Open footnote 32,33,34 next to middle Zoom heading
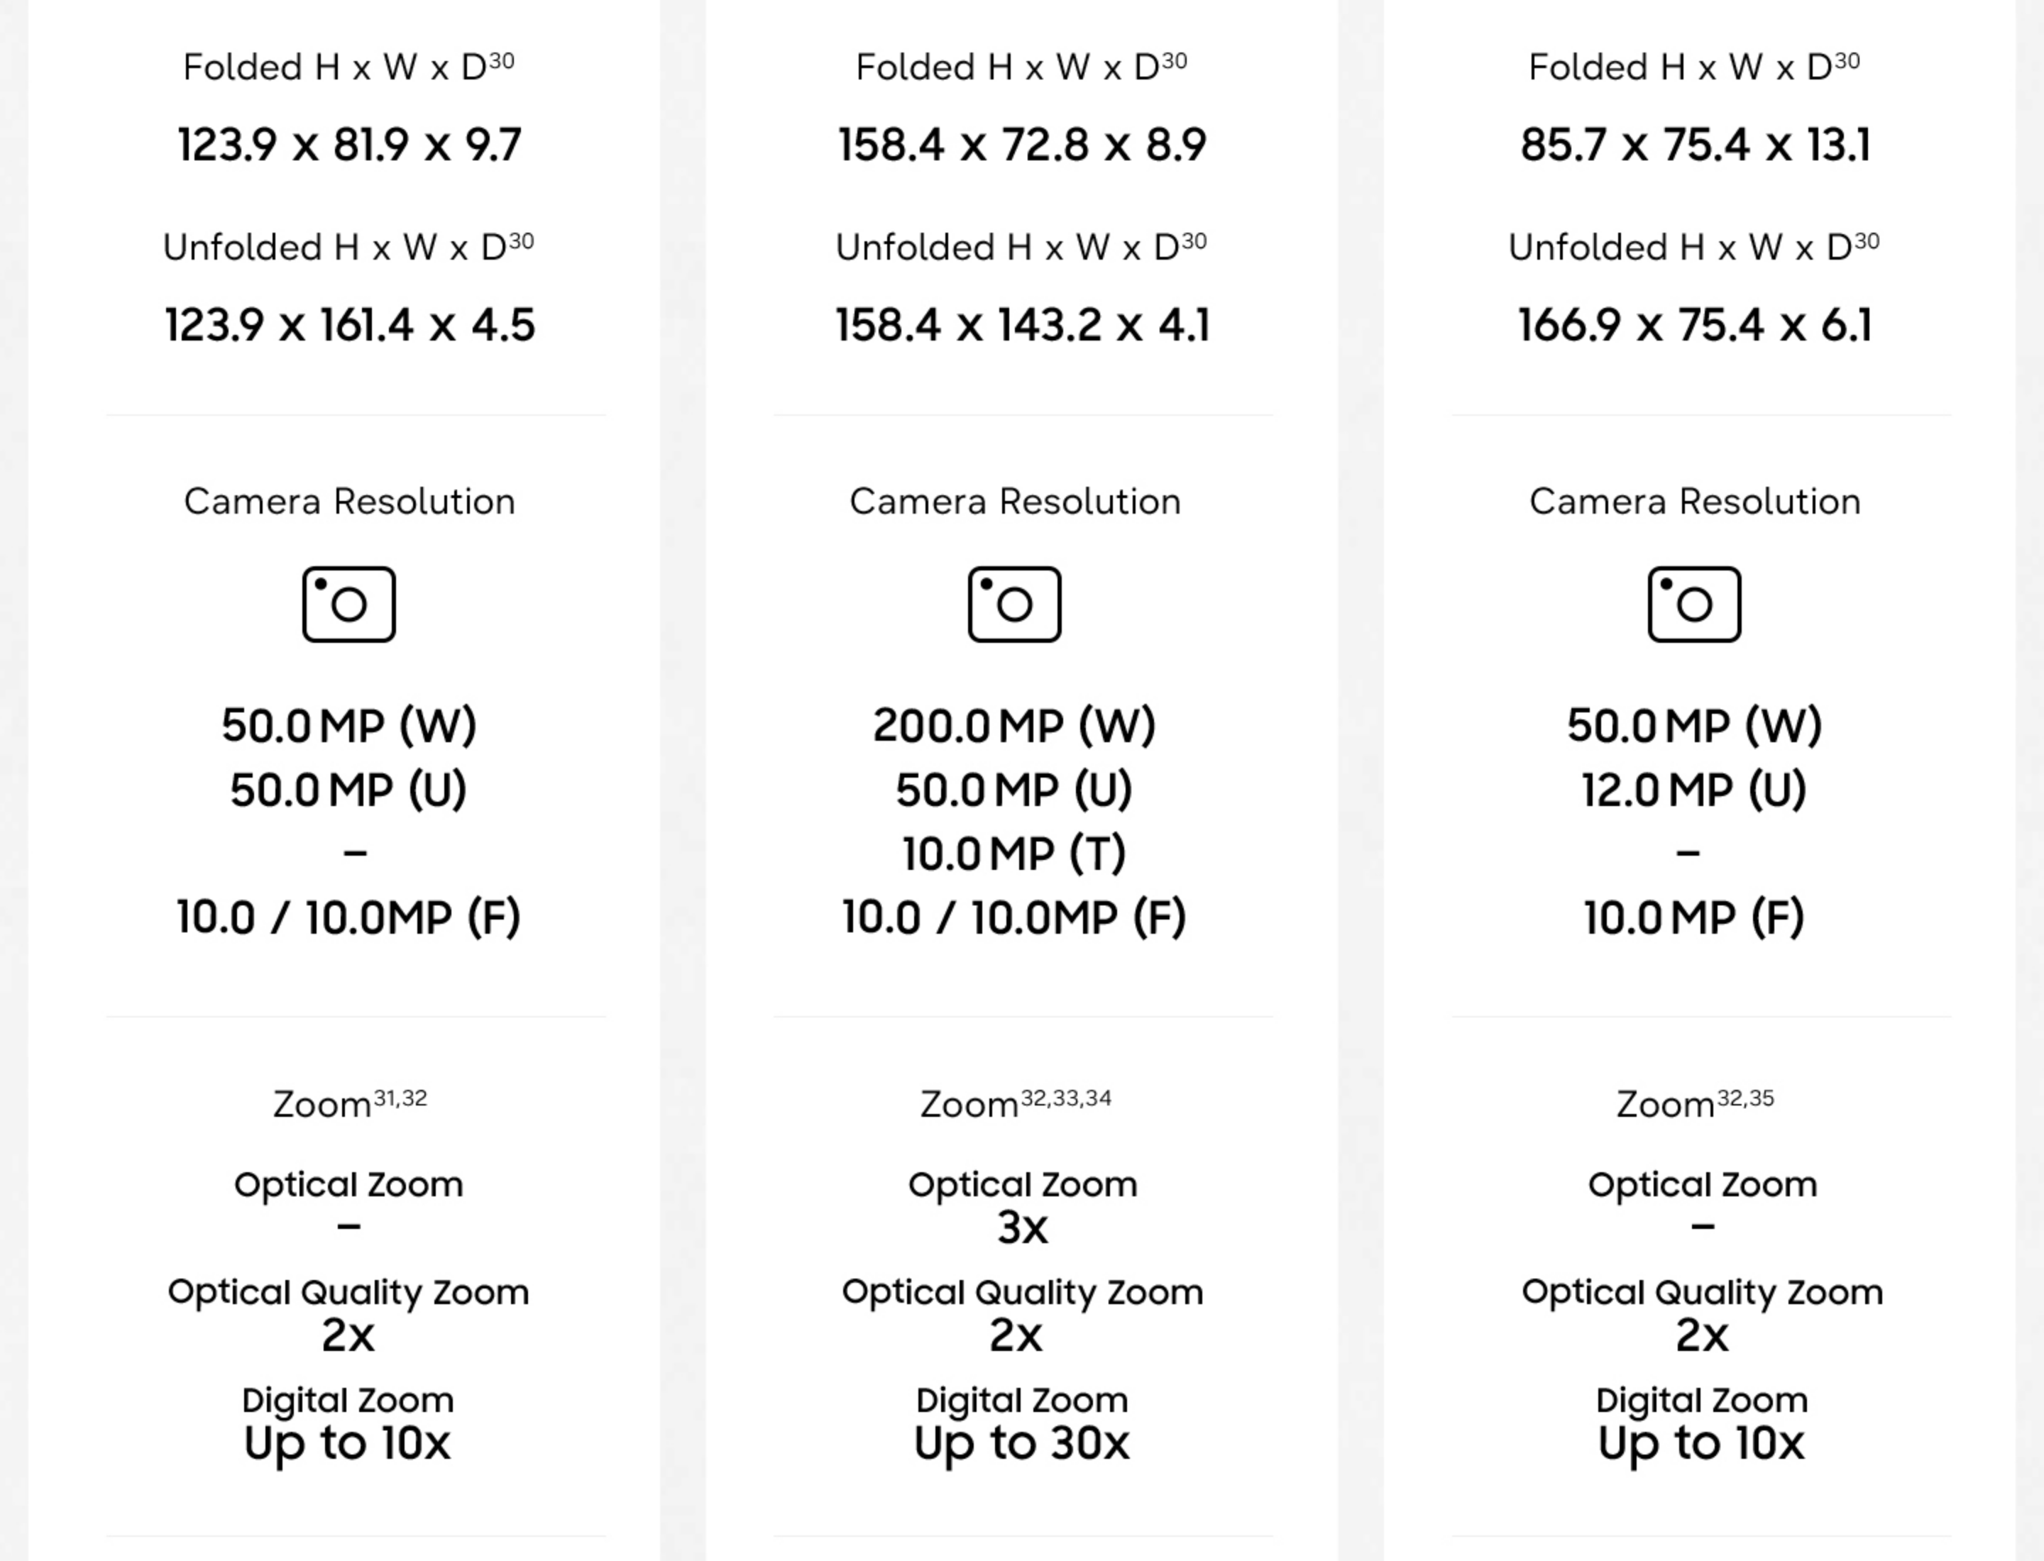The width and height of the screenshot is (2044, 1561). pyautogui.click(x=1066, y=1098)
